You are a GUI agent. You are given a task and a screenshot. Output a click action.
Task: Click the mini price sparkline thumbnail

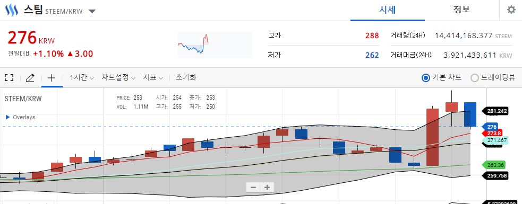click(215, 45)
